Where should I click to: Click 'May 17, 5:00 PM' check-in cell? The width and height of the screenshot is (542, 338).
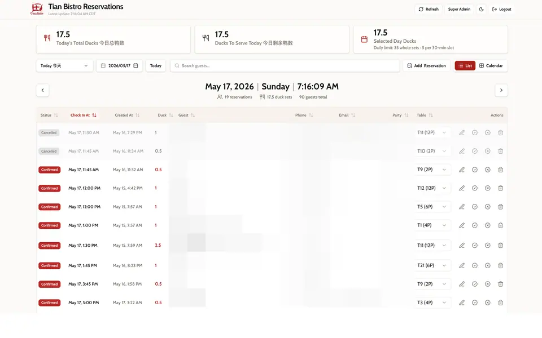(84, 303)
